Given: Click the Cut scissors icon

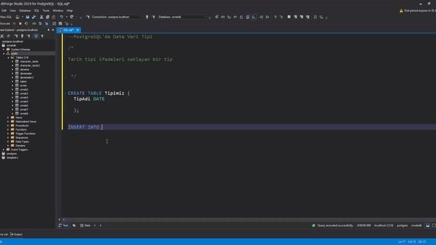Looking at the screenshot, I should (x=42, y=17).
